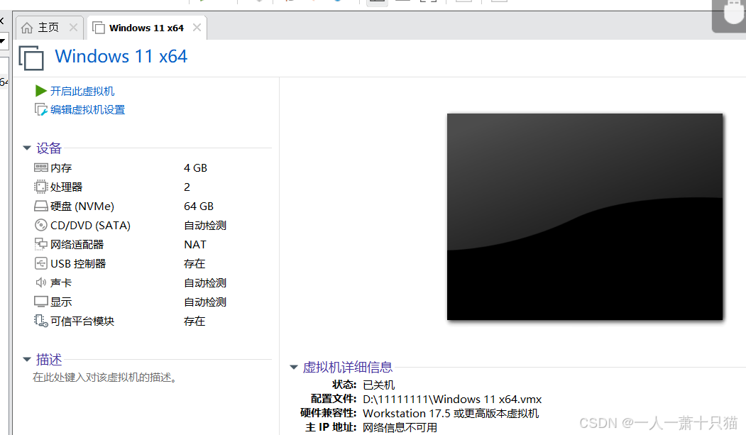Screen dimensions: 746x435
Task: Click the CD/DVD (SATA) disc icon
Action: coord(41,226)
